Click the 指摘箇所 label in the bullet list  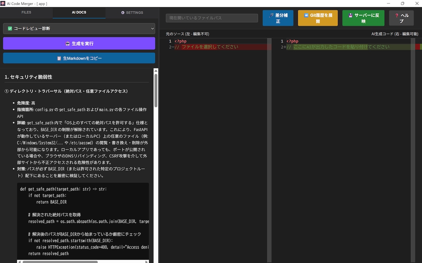coord(25,110)
